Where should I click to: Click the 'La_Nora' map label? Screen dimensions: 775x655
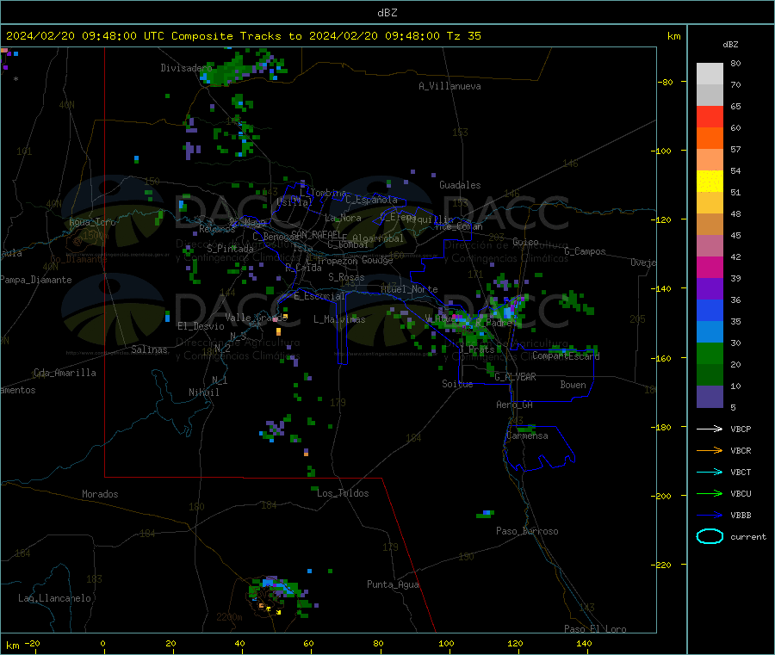coord(343,218)
